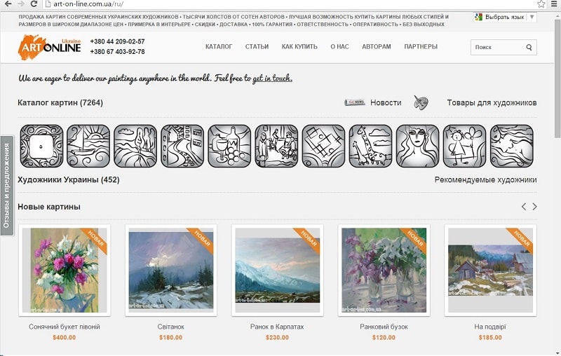This screenshot has width=561, height=356.
Task: Focus the Поиск search field
Action: (x=499, y=47)
